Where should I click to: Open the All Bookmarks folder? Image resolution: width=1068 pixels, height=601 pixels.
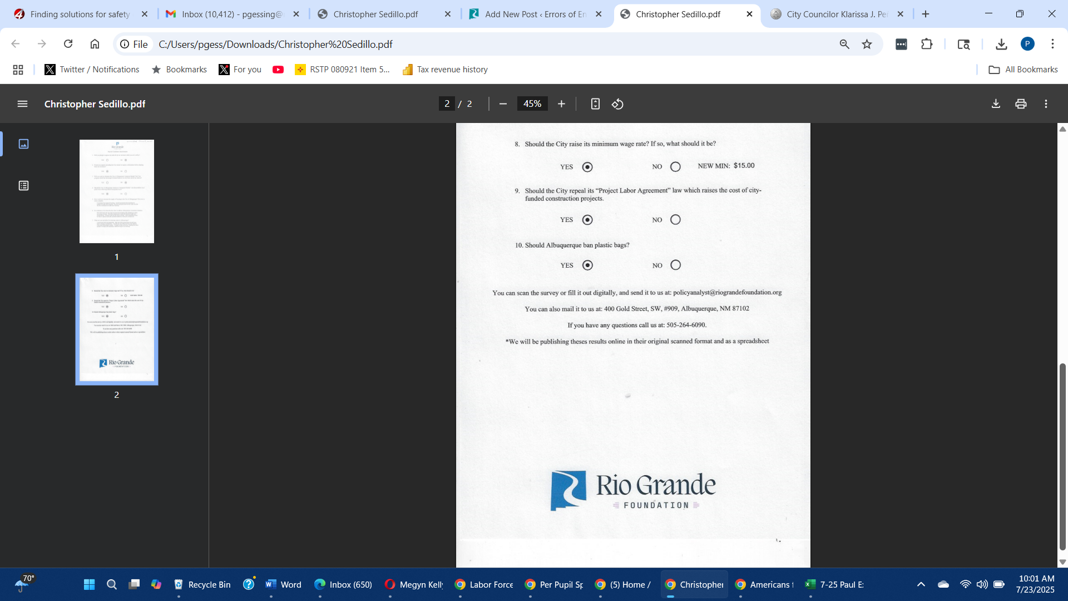coord(1023,70)
